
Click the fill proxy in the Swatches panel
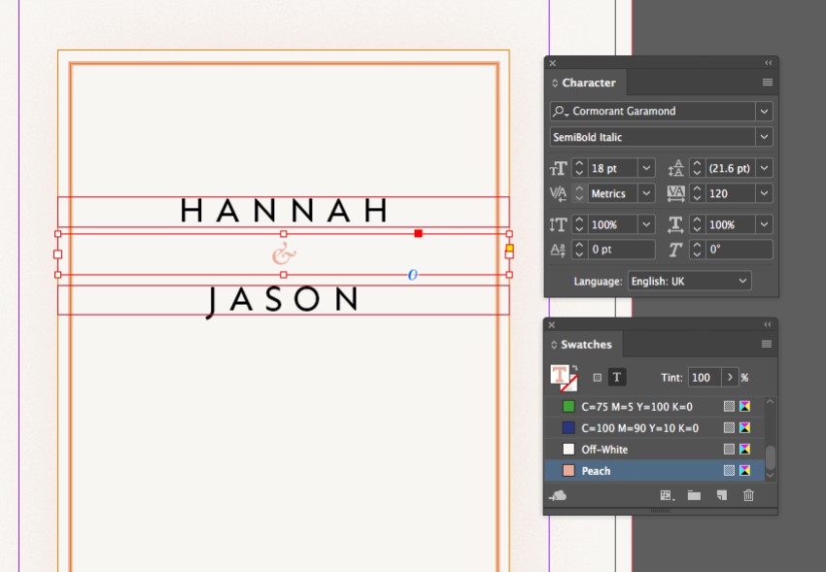(x=555, y=374)
